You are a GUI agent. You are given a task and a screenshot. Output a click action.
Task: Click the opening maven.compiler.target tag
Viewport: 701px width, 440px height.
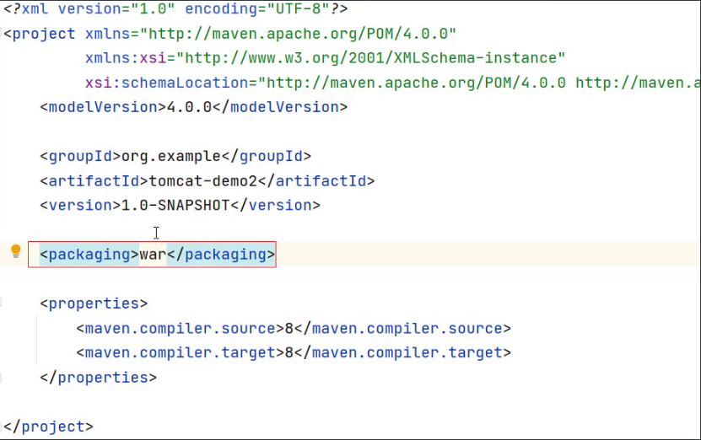pos(181,353)
